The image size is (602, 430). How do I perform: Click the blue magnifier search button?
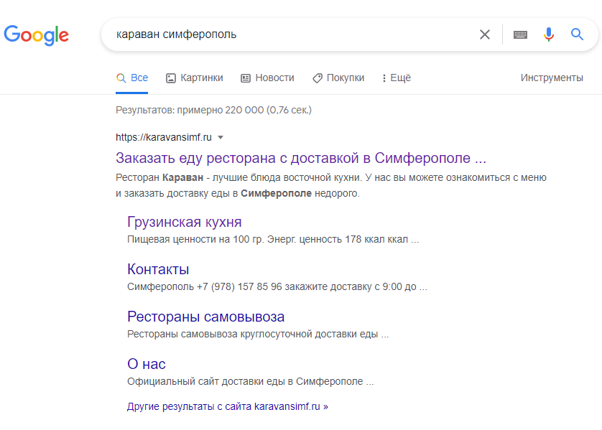tap(578, 34)
